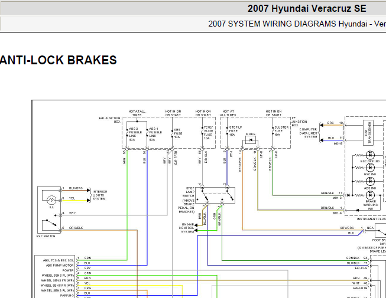386x298 pixels.
Task: Click the Computer Data Lines System label
Action: coord(308,133)
